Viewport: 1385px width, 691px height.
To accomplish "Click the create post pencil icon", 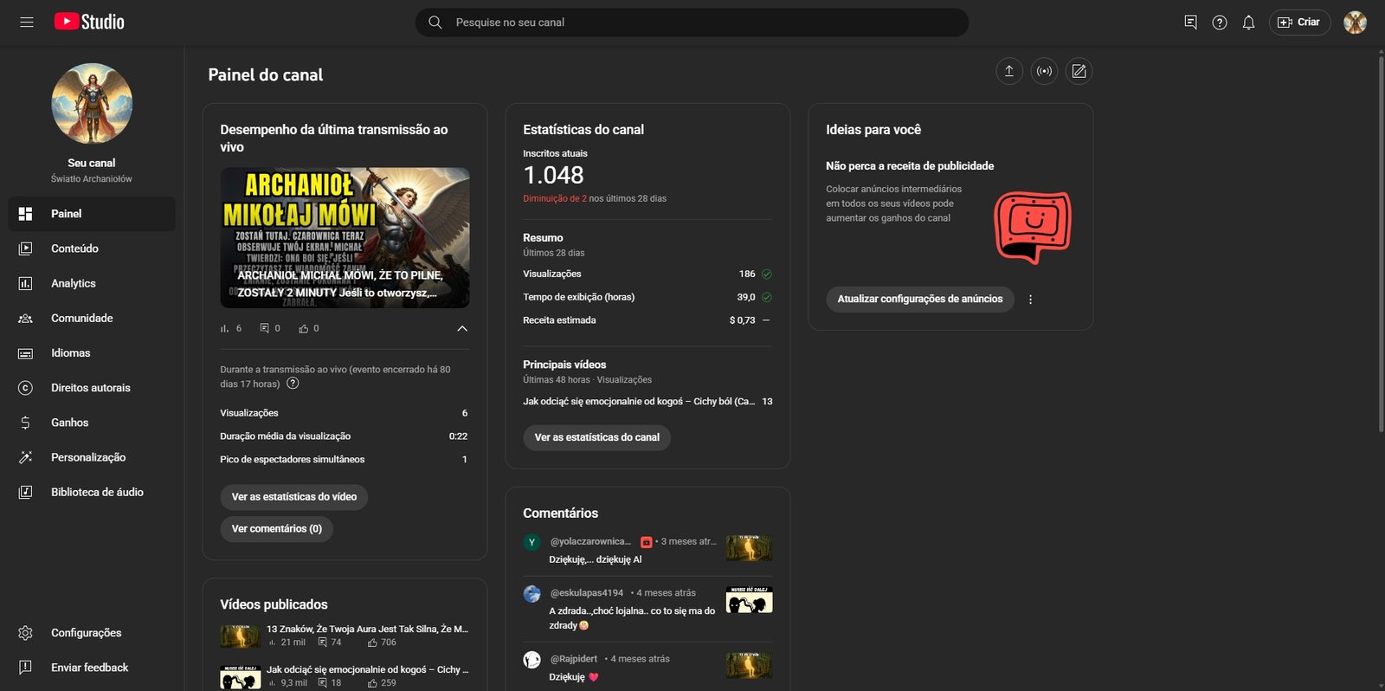I will 1079,71.
